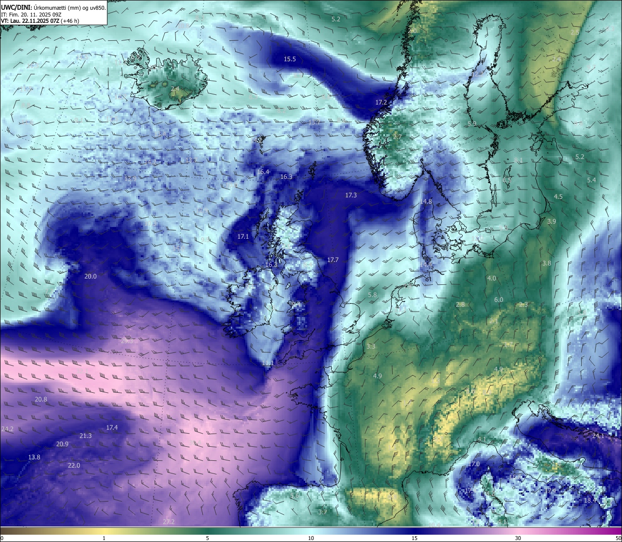Click the 18.4 value at the bottom right
The height and width of the screenshot is (542, 622).
tap(590, 500)
